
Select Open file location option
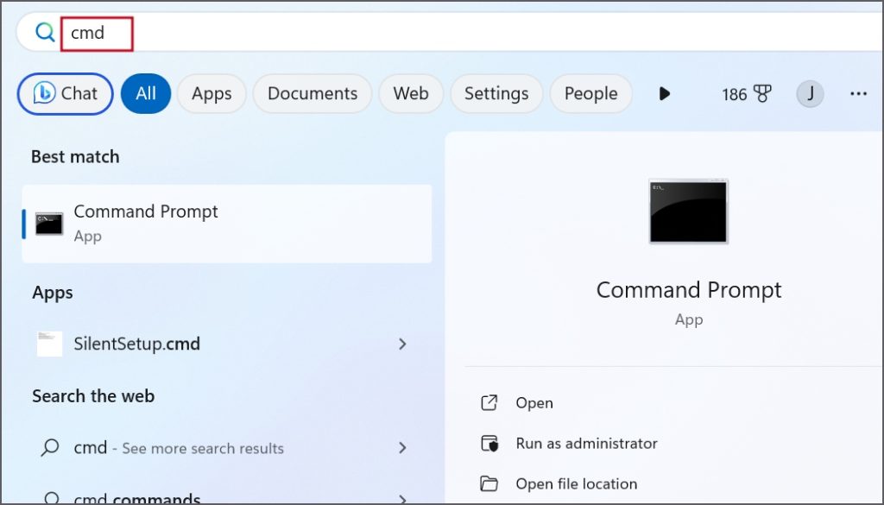click(576, 483)
